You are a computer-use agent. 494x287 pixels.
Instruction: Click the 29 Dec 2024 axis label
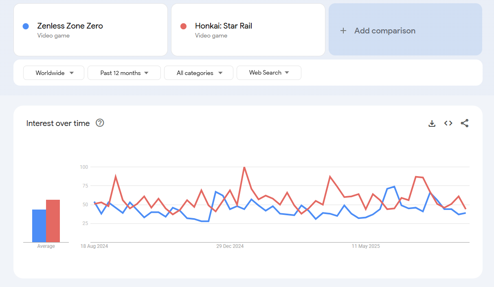[230, 246]
